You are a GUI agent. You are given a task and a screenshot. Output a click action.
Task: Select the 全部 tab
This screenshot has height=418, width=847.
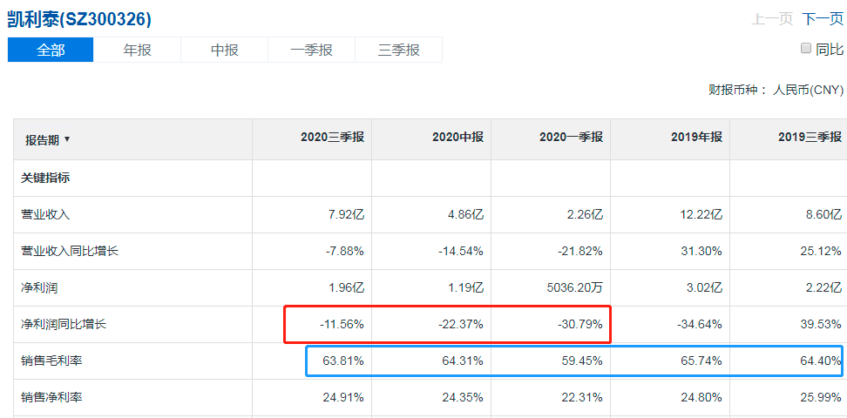[51, 50]
